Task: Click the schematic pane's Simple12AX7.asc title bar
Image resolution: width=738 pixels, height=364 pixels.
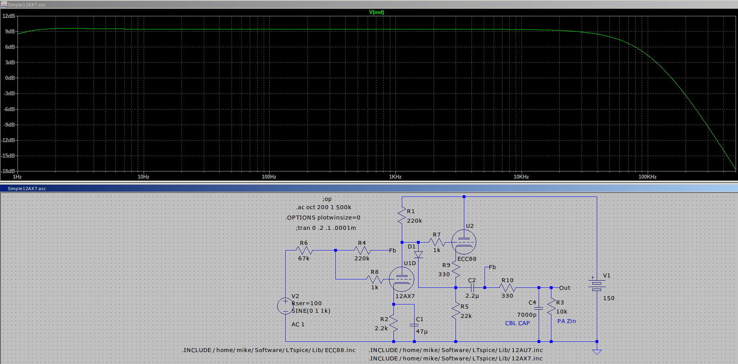Action: 369,188
